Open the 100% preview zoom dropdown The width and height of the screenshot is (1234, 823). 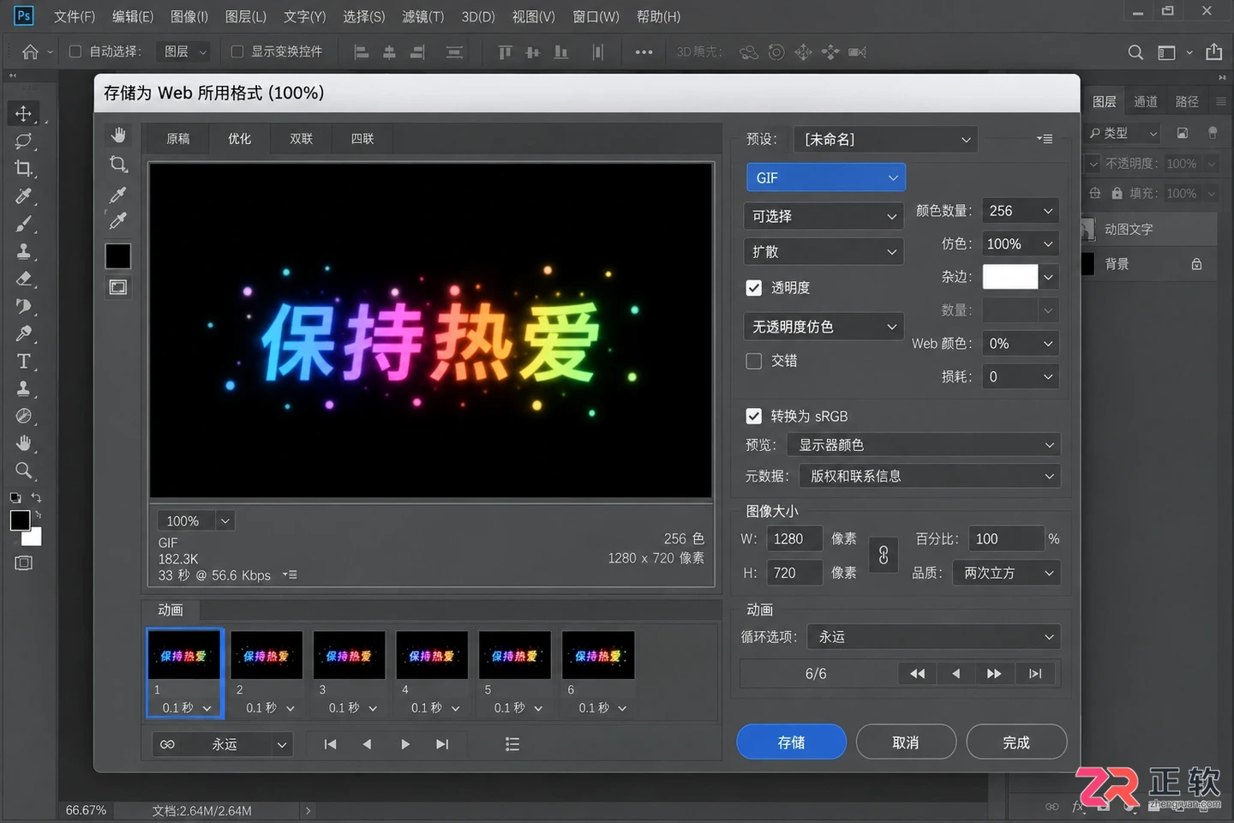[x=196, y=520]
